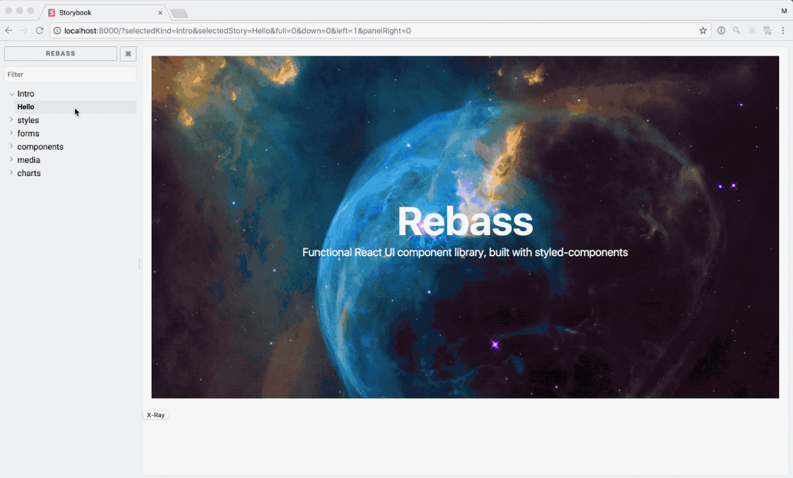
Task: Click the browser forward arrow
Action: [24, 31]
